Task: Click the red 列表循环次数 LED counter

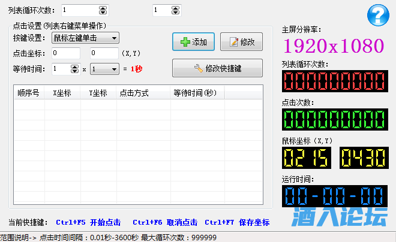Action: tap(334, 81)
